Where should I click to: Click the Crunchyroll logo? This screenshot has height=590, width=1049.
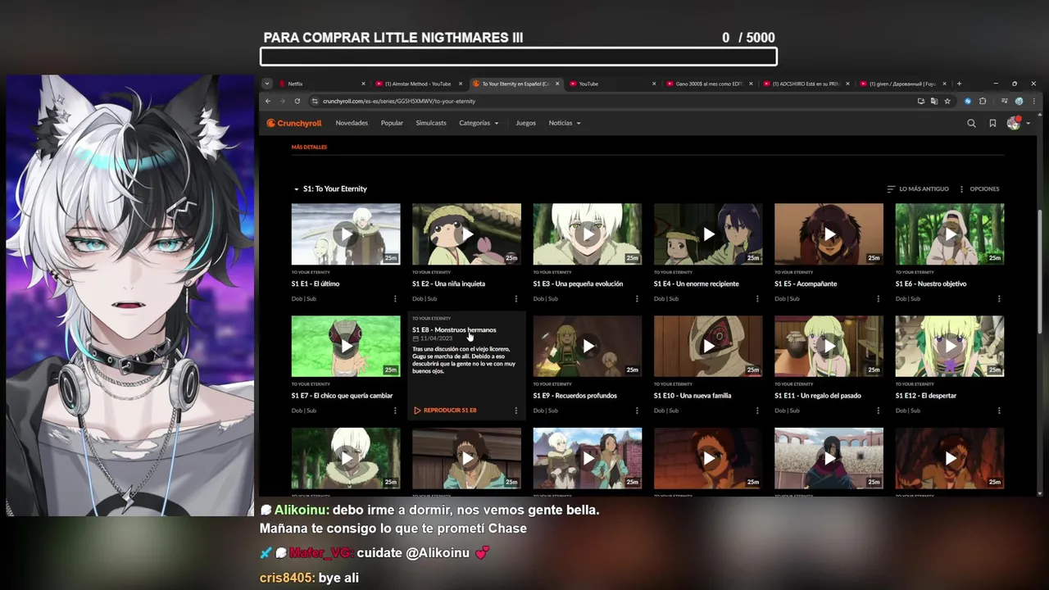(293, 123)
